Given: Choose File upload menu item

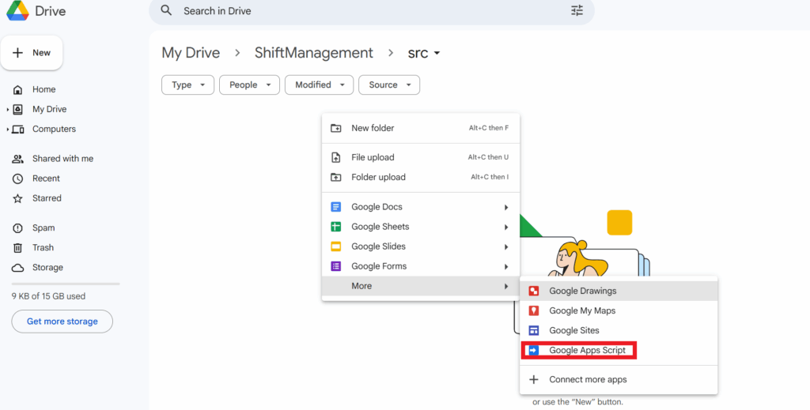Looking at the screenshot, I should click(421, 157).
